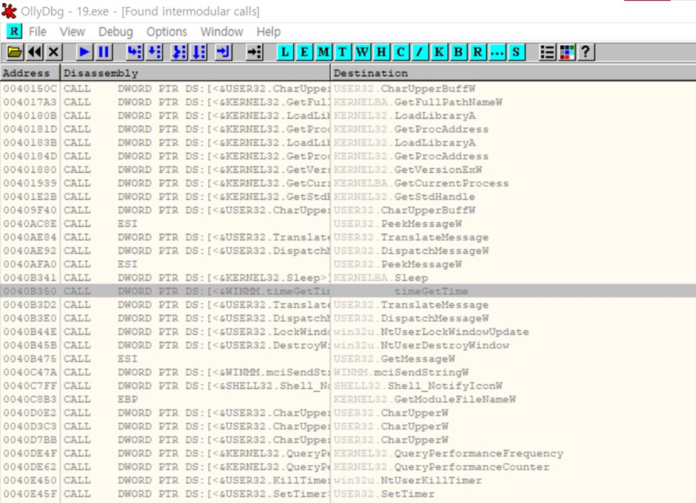The height and width of the screenshot is (503, 696).
Task: Select row at address 0040AC8E
Action: click(x=348, y=223)
